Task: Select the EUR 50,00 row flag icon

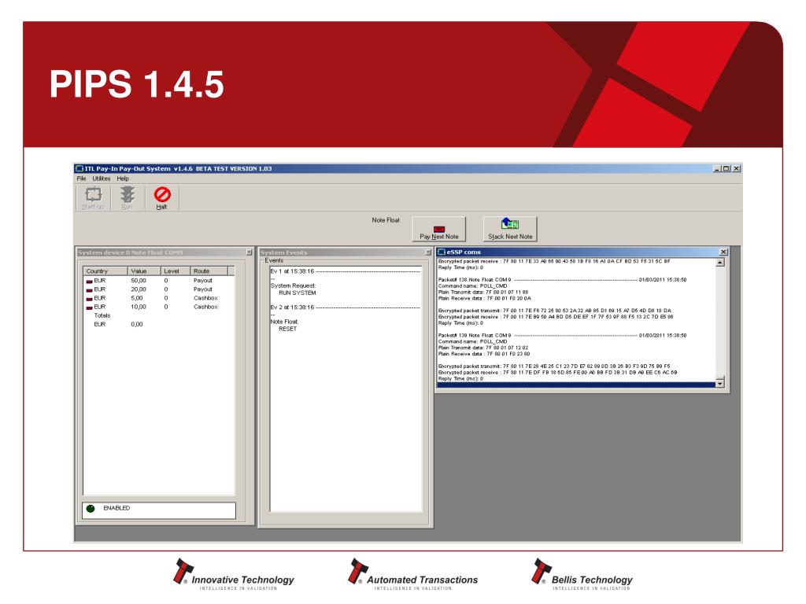Action: tap(89, 281)
